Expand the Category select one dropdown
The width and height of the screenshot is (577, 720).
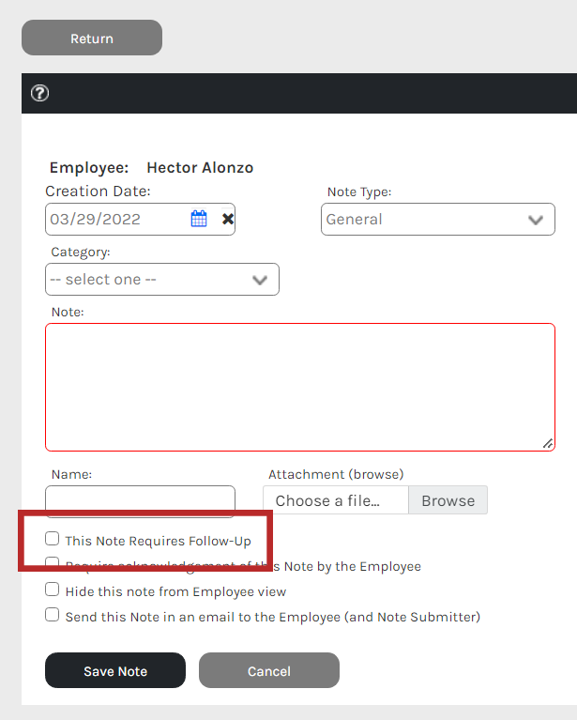162,279
